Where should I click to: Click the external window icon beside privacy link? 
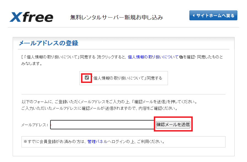coord(181,57)
